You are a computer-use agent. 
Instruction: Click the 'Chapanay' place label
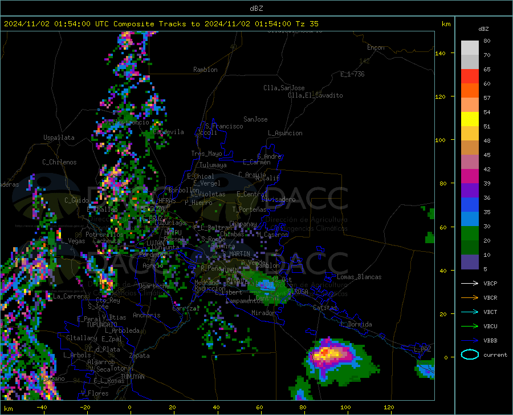point(243,224)
